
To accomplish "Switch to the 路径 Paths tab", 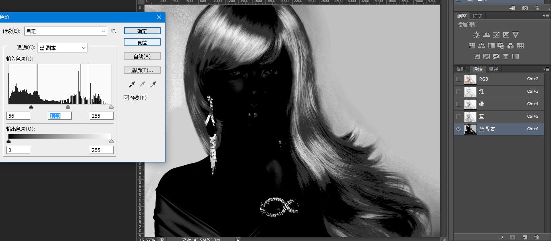I will click(x=493, y=69).
